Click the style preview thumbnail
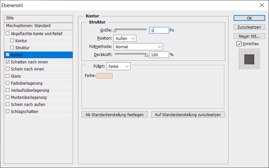 coord(249,59)
